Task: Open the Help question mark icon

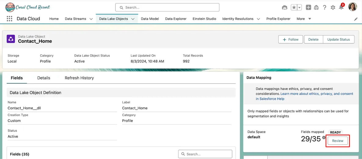Action: click(x=325, y=7)
